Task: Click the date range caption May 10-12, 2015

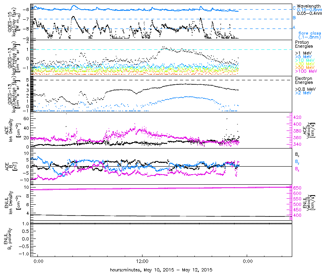Action: pos(161,270)
